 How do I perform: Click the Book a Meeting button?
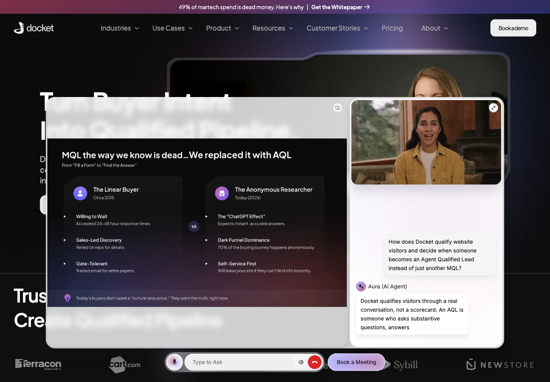coord(356,362)
